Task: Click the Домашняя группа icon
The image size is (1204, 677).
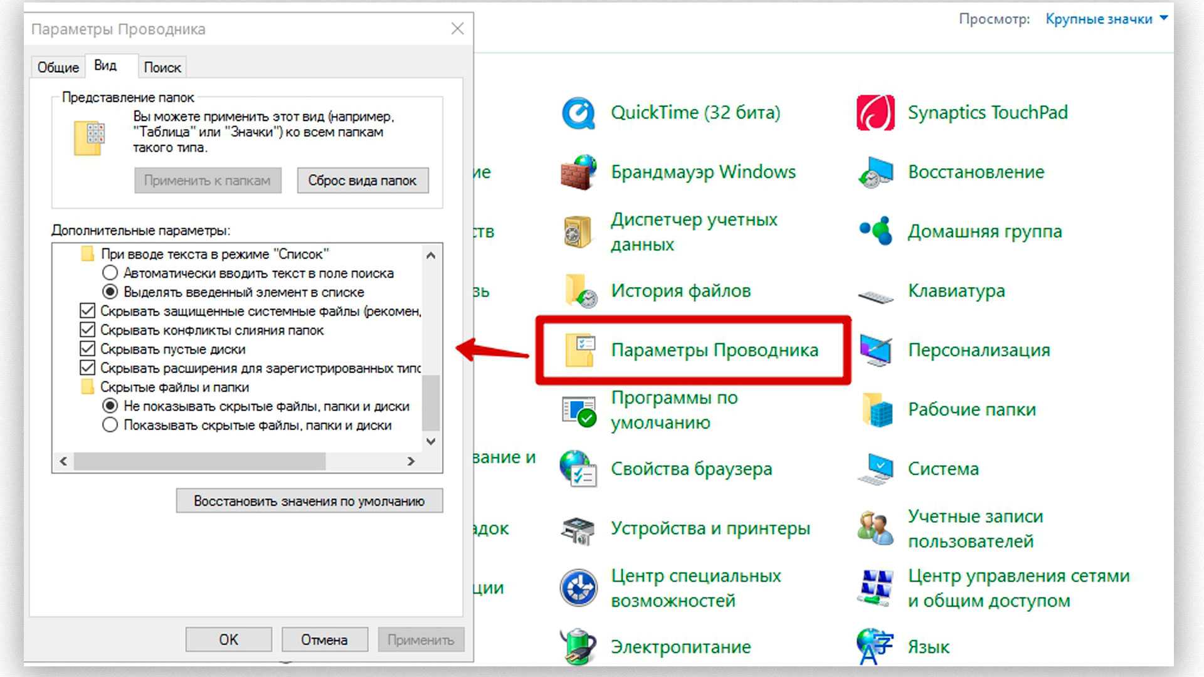Action: [876, 231]
